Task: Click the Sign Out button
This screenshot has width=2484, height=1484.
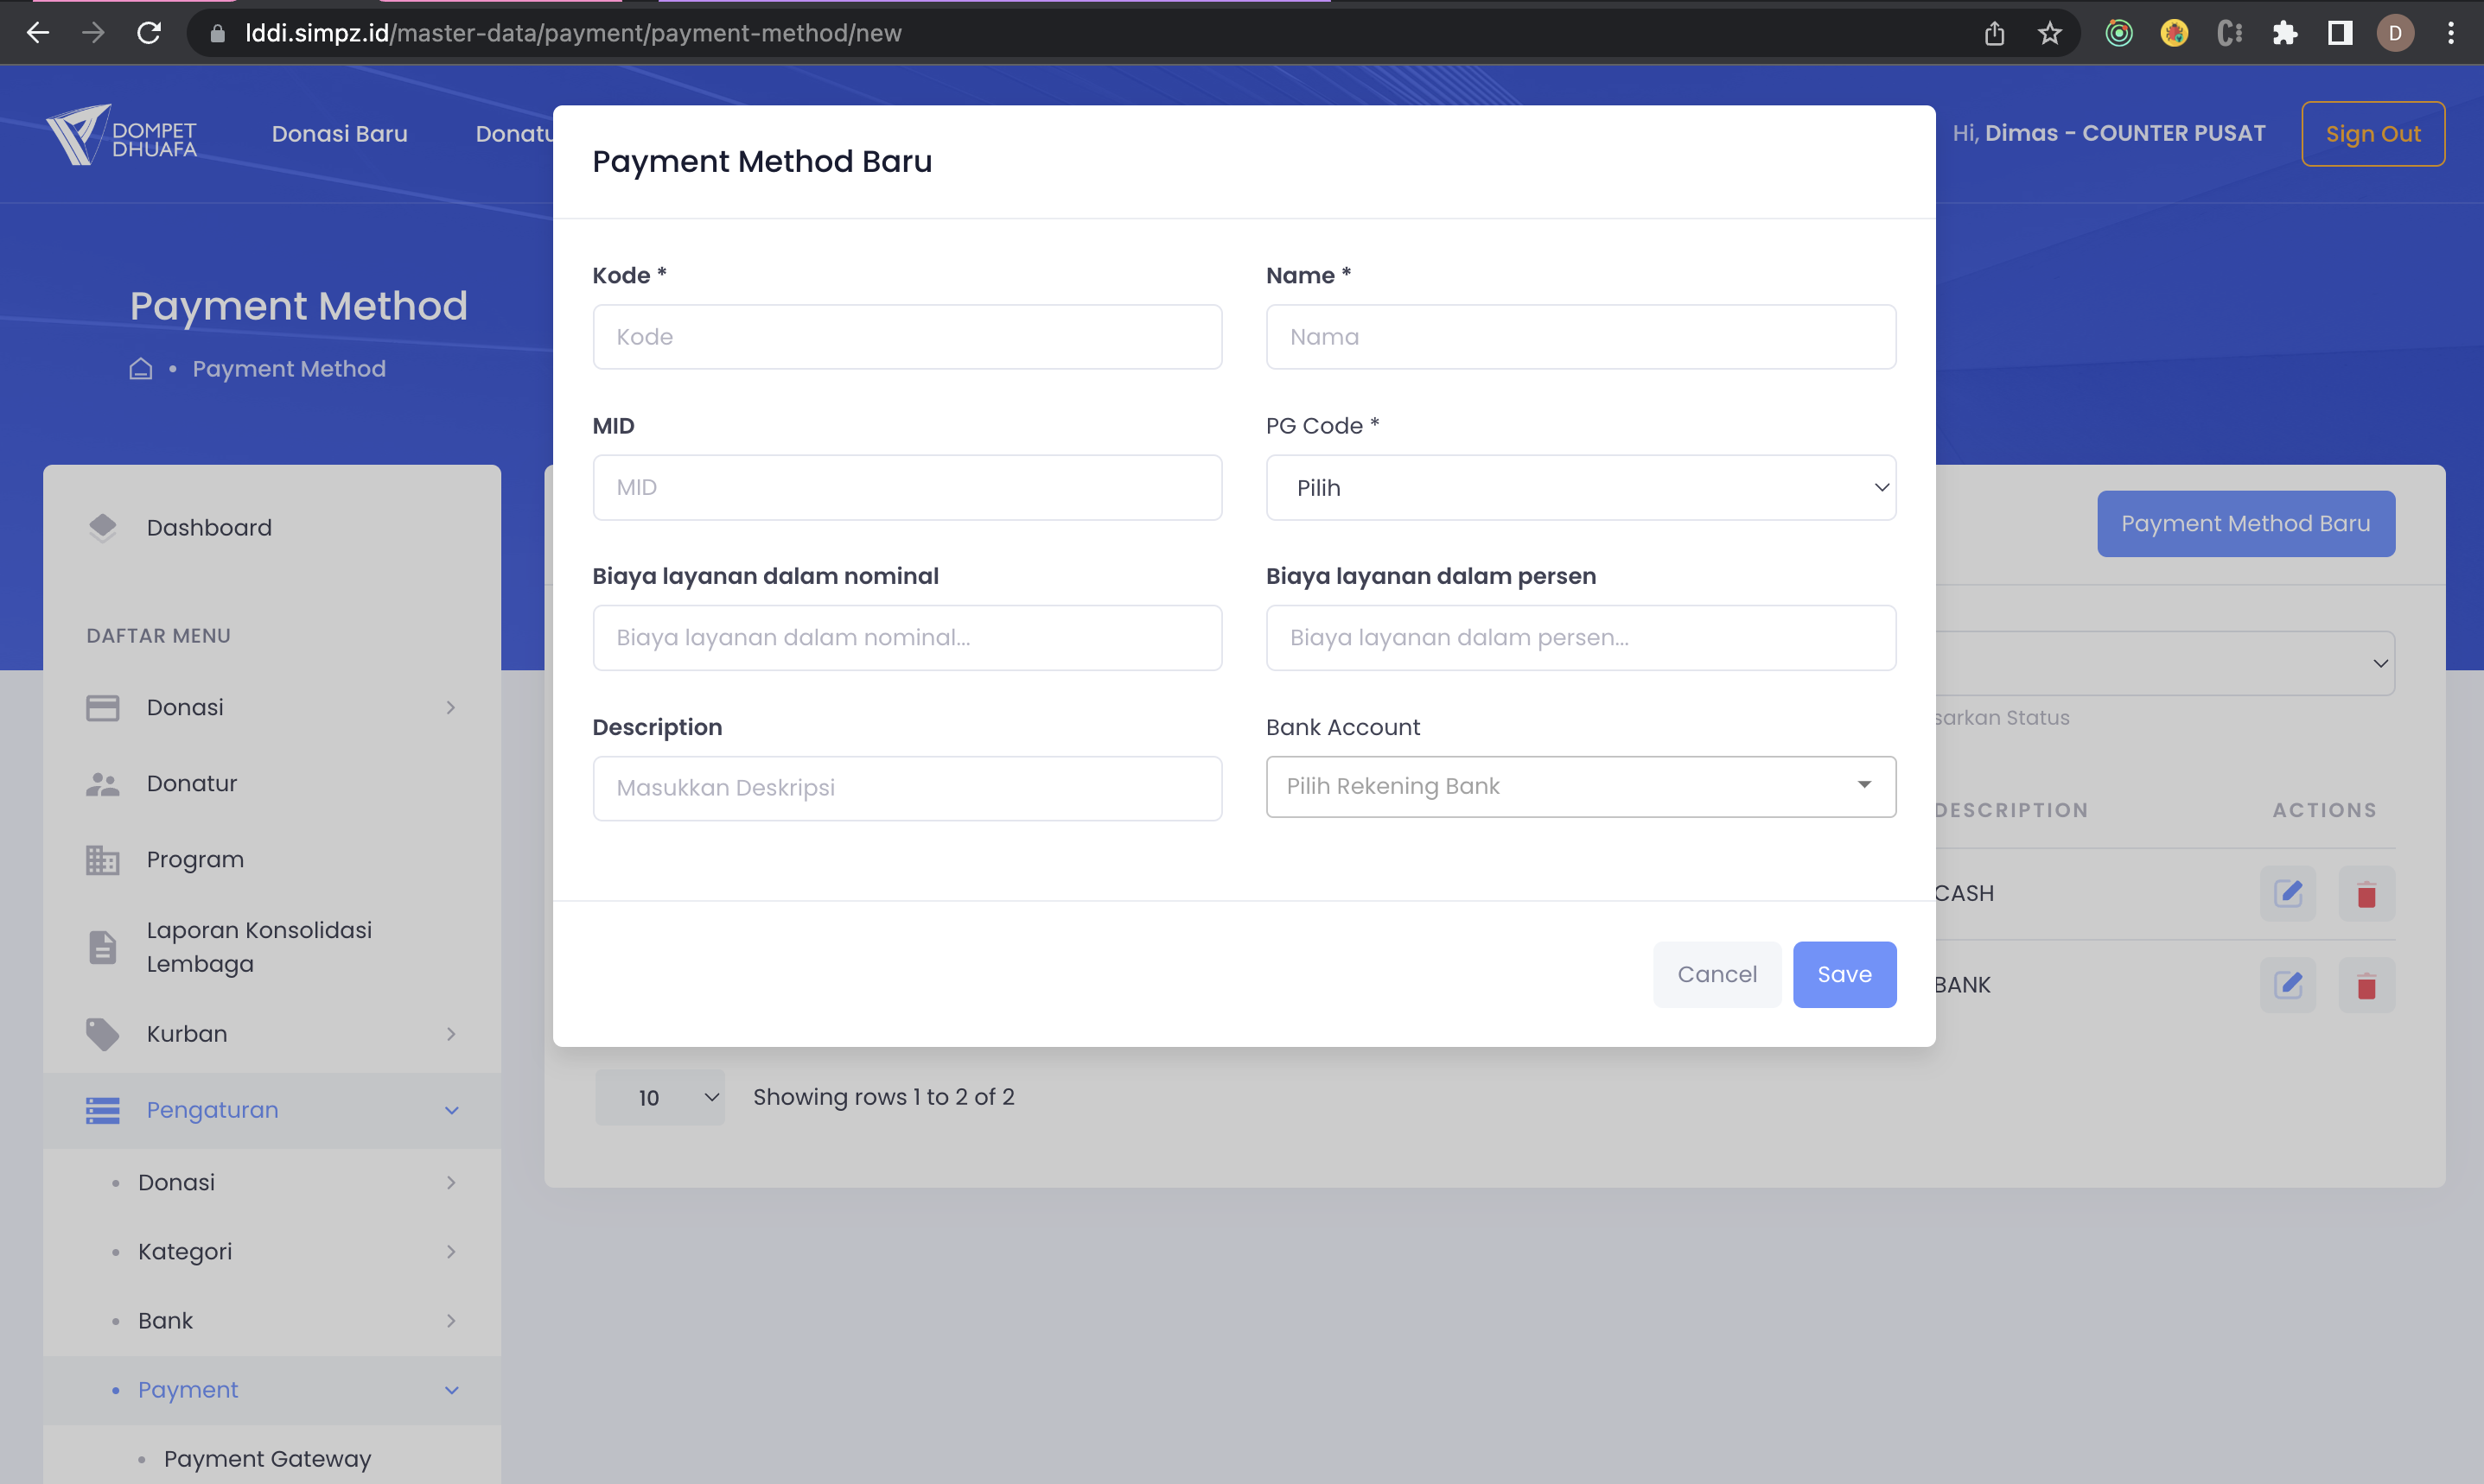Action: point(2372,134)
